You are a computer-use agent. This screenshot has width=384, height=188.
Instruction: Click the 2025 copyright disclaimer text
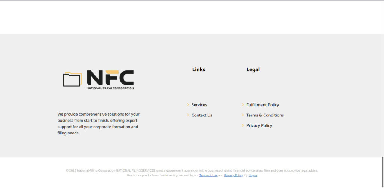coord(192,173)
